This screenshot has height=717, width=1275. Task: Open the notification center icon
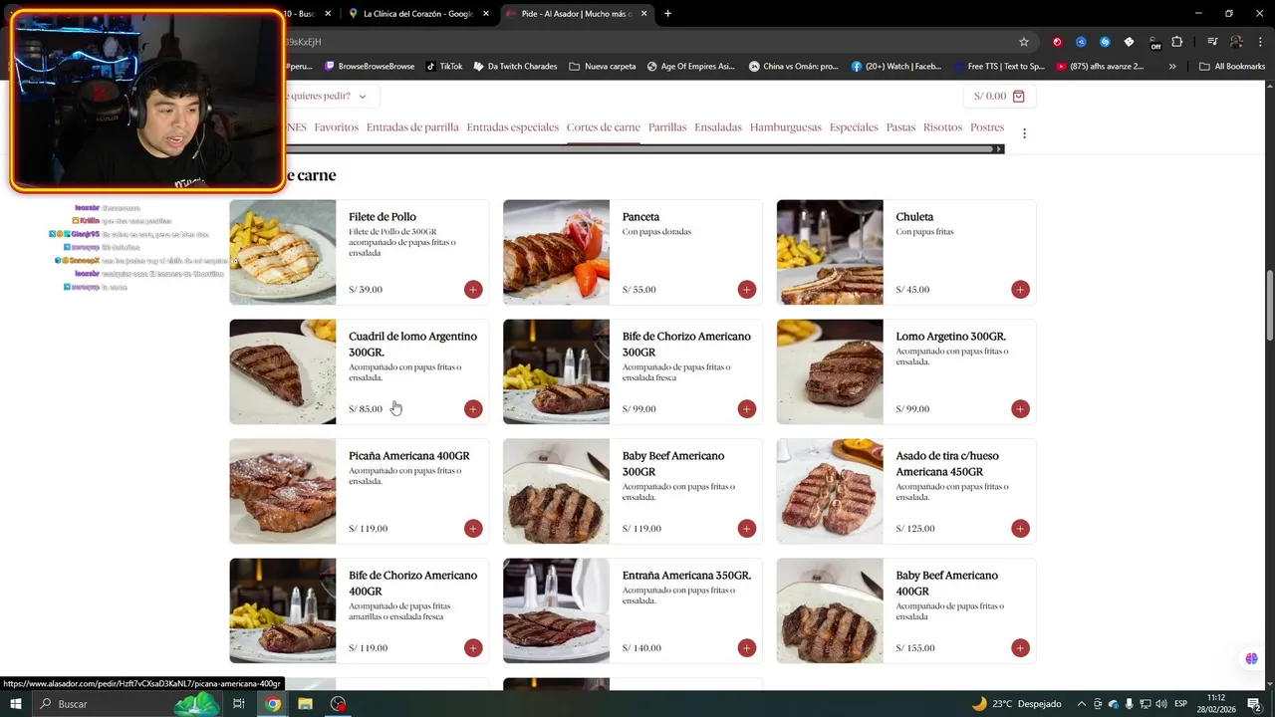(x=1257, y=704)
